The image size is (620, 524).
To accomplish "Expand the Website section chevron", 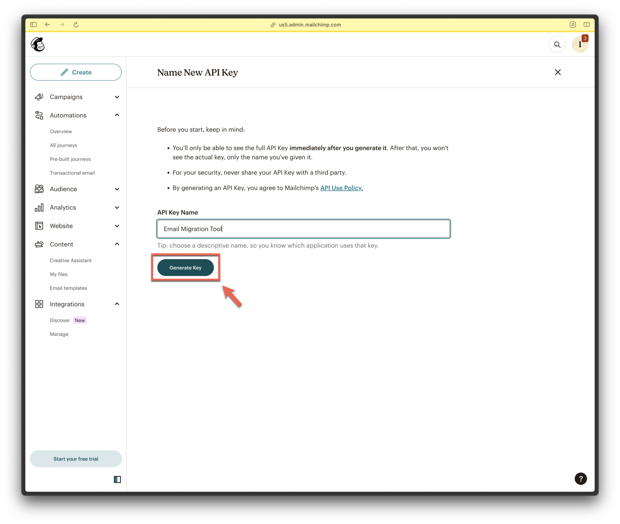I will point(117,226).
